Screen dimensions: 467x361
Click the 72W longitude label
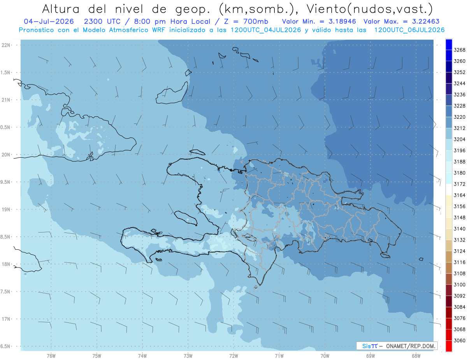233,356
